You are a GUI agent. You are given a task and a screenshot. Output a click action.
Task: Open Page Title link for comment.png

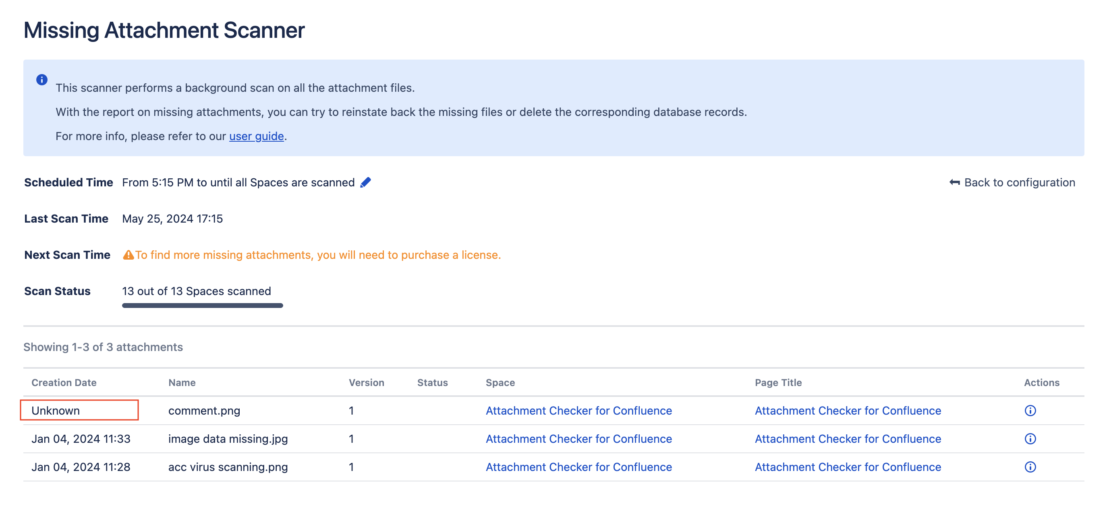[848, 411]
